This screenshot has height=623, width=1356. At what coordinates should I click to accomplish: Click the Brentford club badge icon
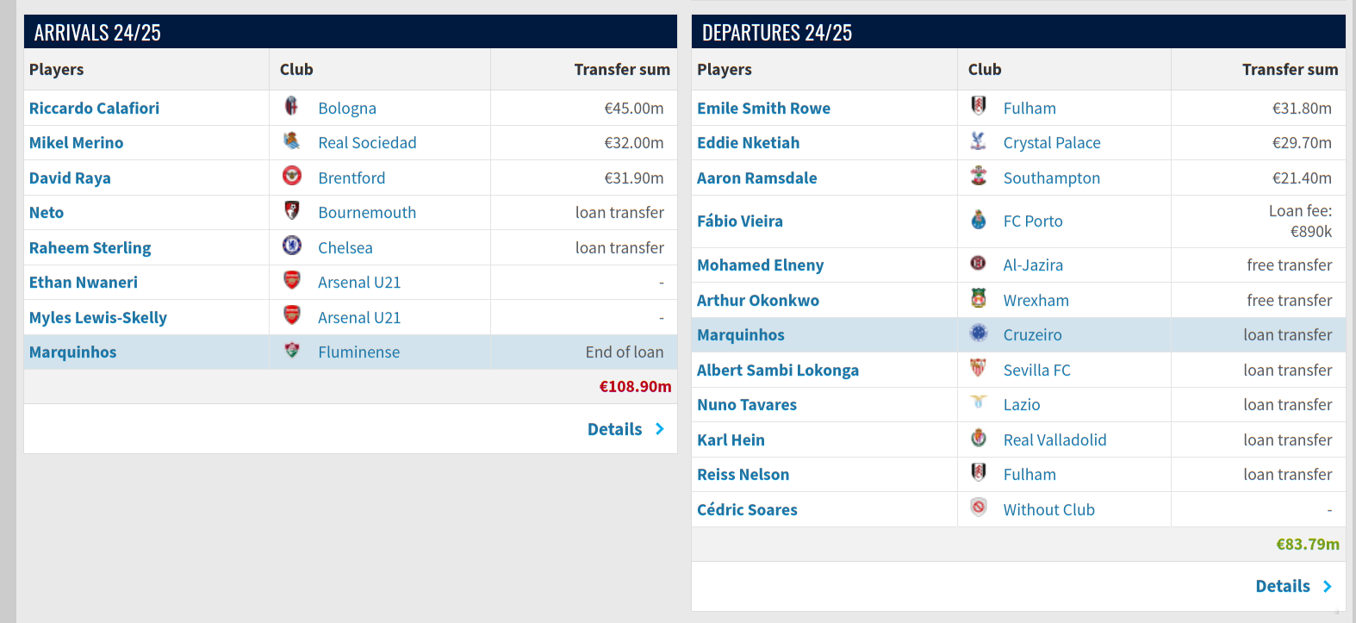click(x=292, y=176)
